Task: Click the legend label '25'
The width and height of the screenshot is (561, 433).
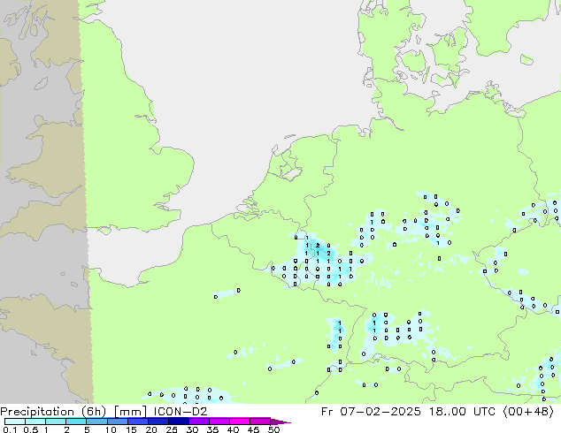Action: pyautogui.click(x=172, y=429)
